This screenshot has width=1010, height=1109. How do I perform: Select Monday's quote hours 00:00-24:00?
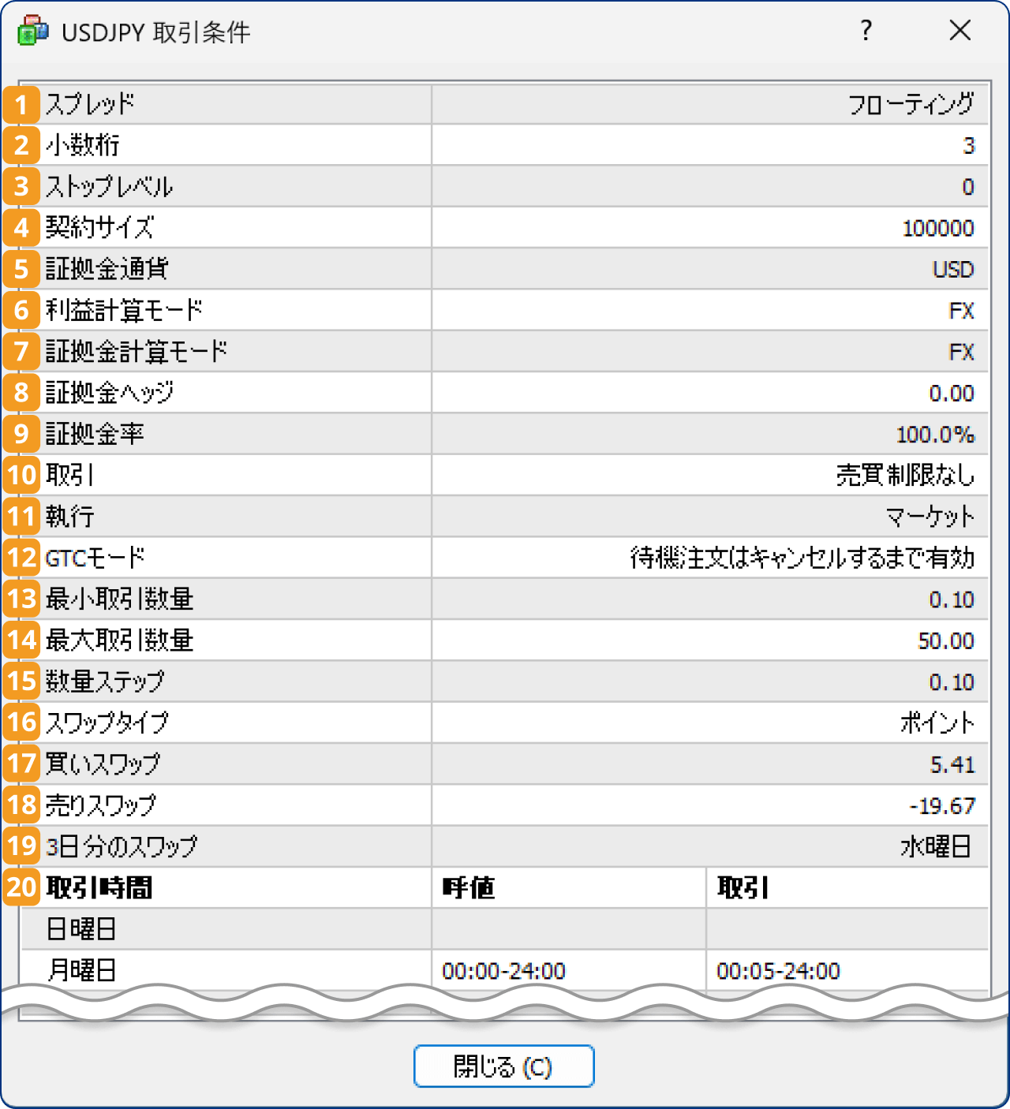(x=503, y=971)
